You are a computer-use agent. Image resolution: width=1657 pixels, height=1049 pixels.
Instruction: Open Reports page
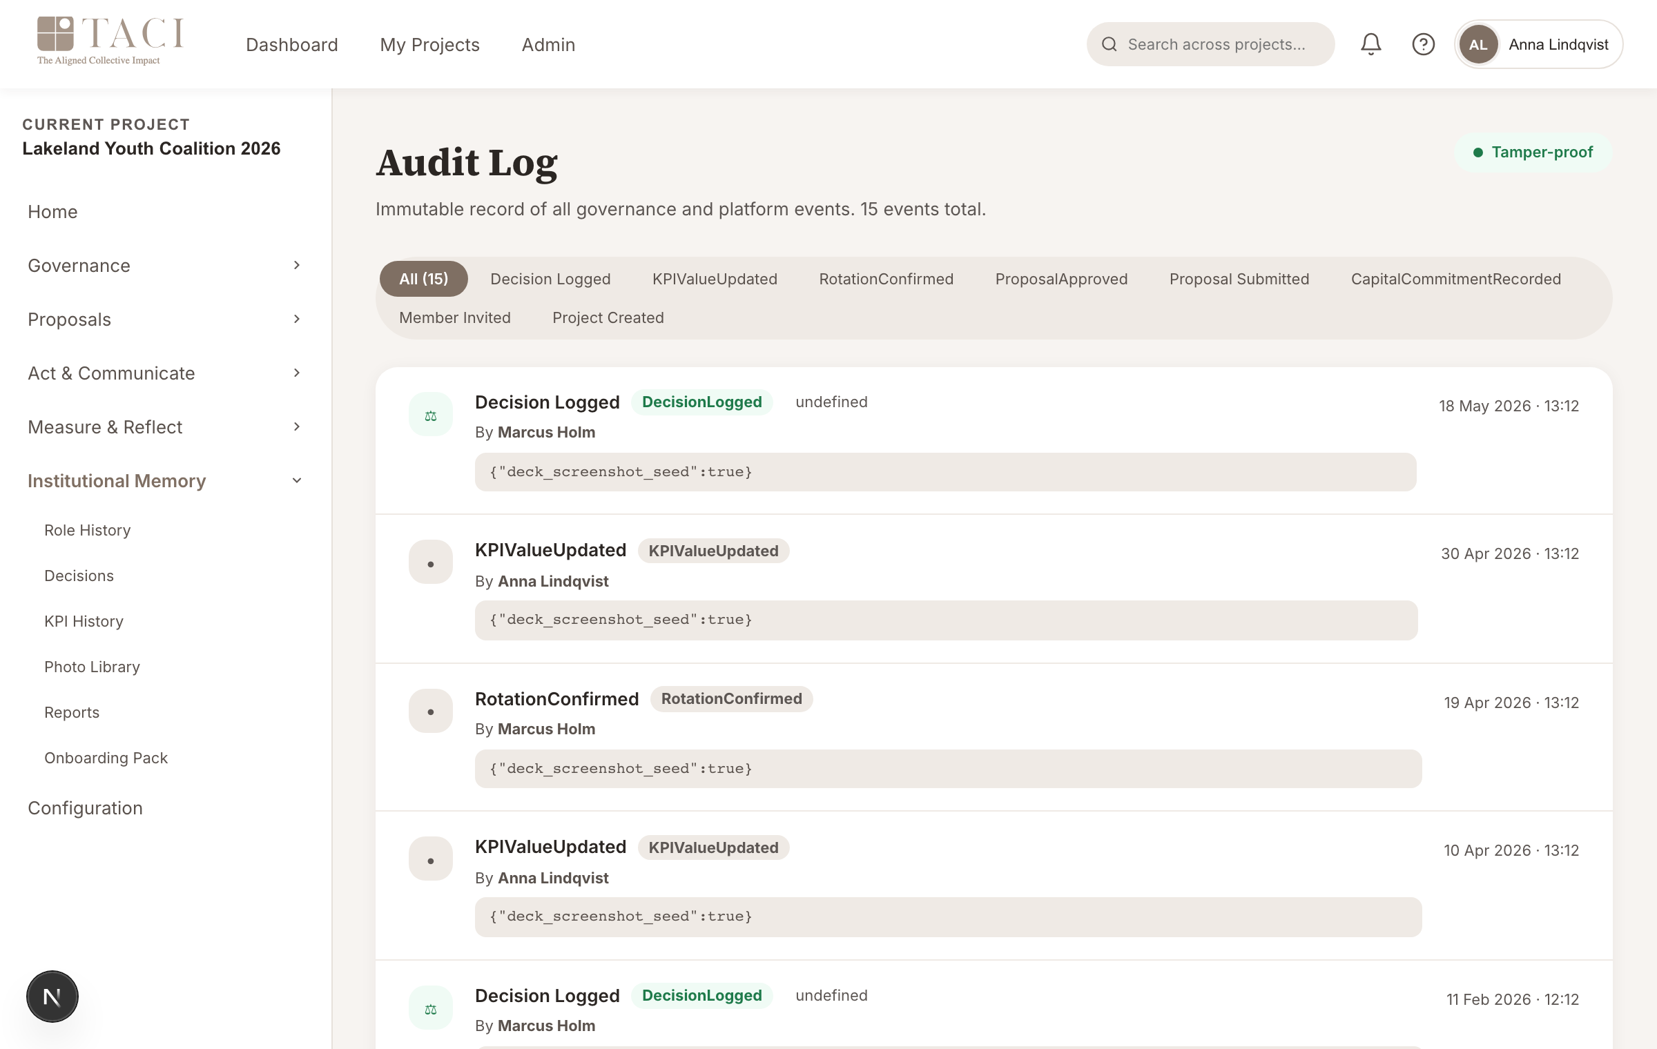click(x=72, y=712)
